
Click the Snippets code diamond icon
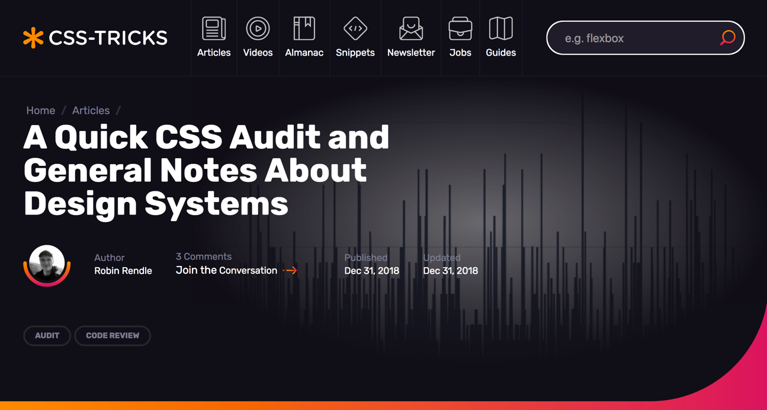coord(355,28)
